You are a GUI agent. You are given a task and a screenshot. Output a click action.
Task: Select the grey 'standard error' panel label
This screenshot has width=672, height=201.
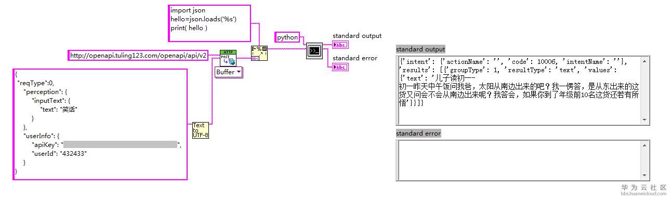tap(418, 133)
